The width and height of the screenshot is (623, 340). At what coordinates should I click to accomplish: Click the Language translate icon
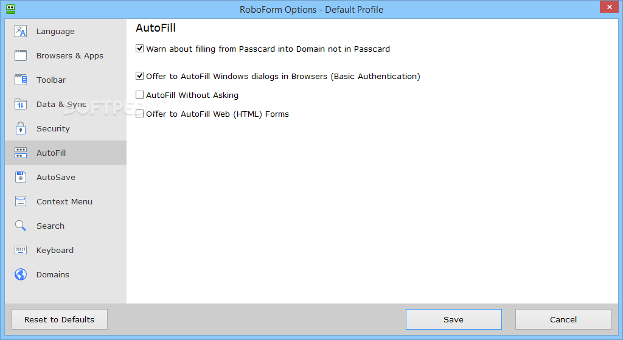20,31
